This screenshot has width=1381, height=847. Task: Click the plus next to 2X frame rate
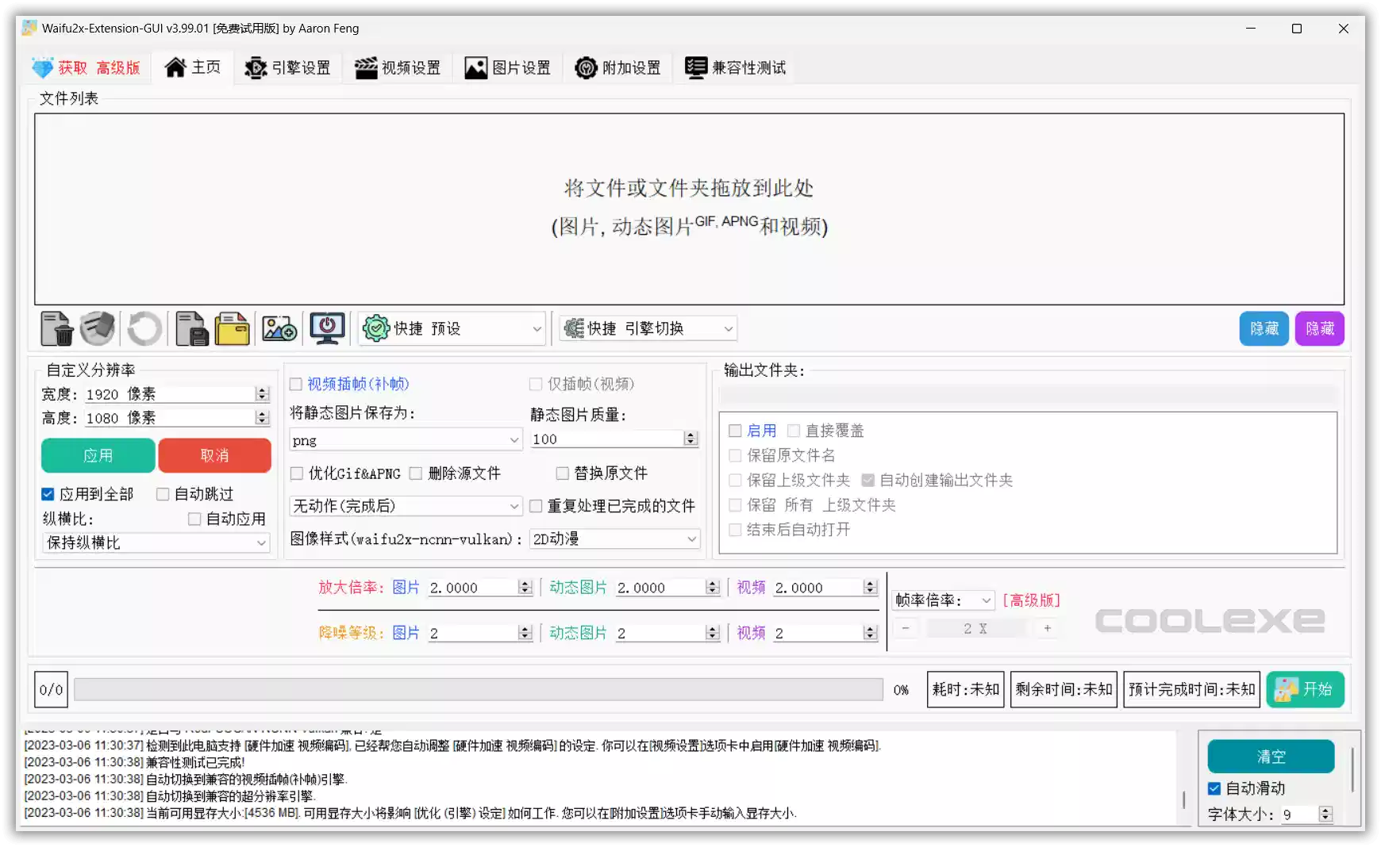[1047, 627]
